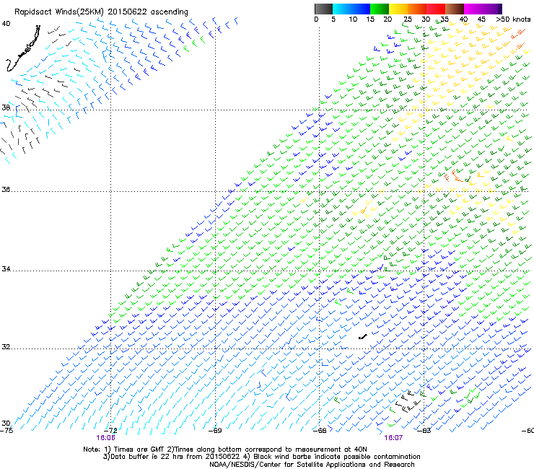
Task: Click the orange barb among yellow barbs near 35.5N -65
Action: pyautogui.click(x=364, y=211)
